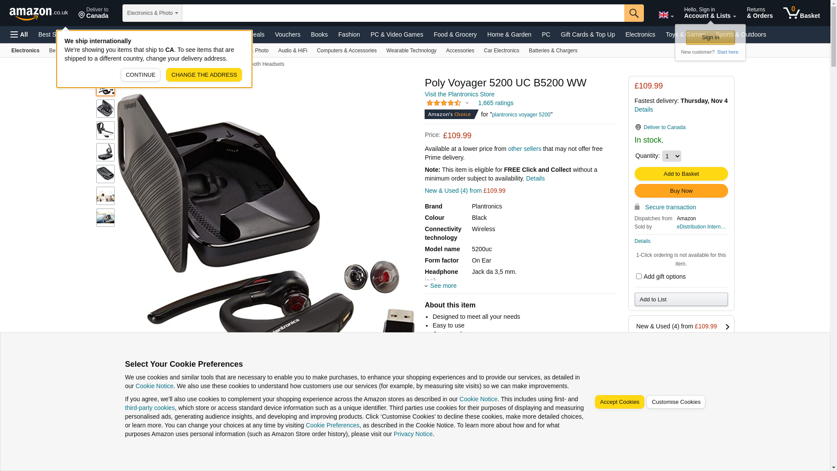This screenshot has width=837, height=471.
Task: Open the Vouchers menu item
Action: tap(288, 34)
